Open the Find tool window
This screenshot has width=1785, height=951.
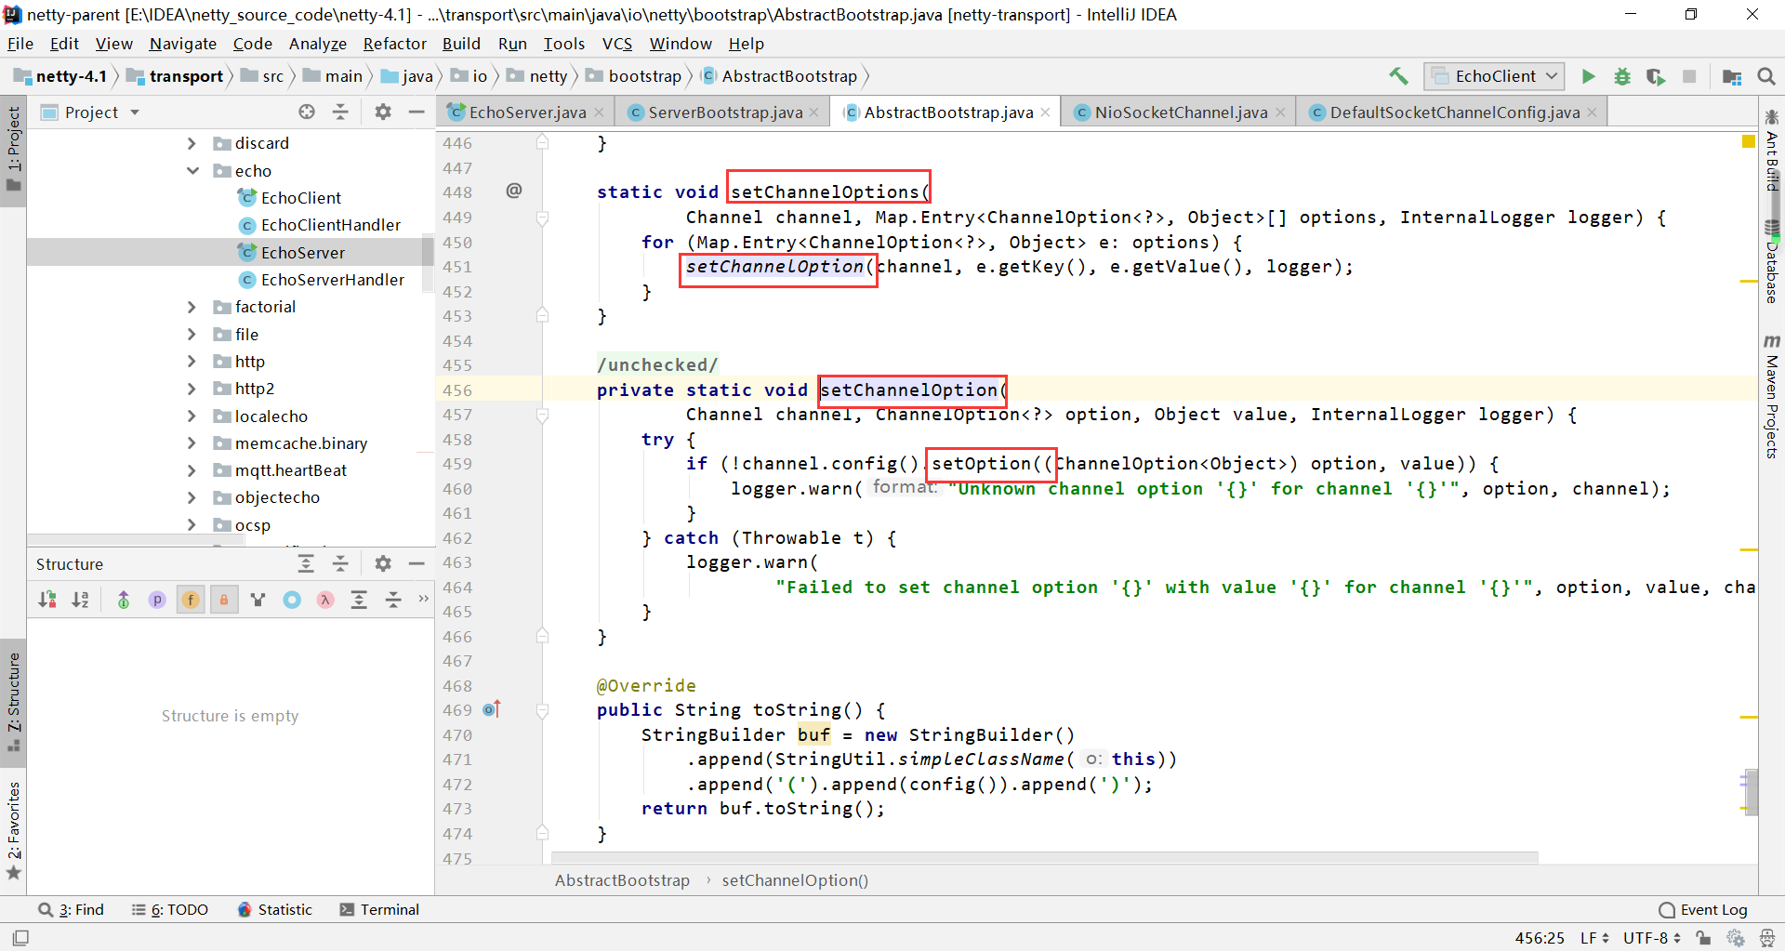pos(72,909)
